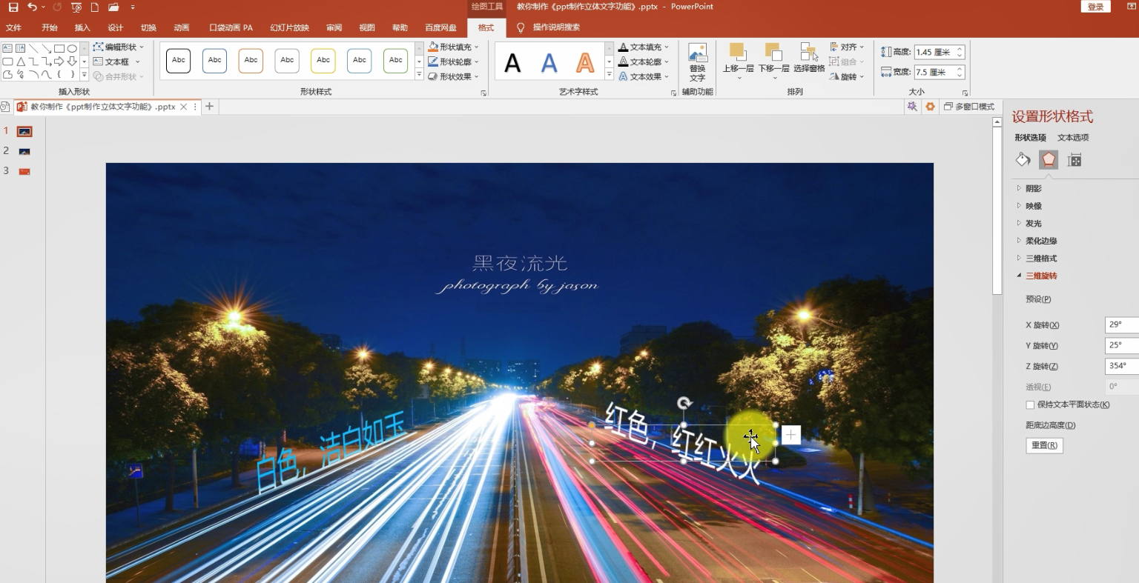The height and width of the screenshot is (583, 1139).
Task: Choose the orange outlined Abc shape style
Action: [x=251, y=60]
